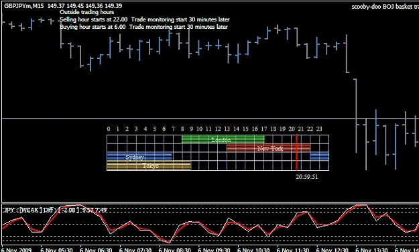
Task: Click the '6 Nov 09:30' time axis label
Action: point(214,250)
